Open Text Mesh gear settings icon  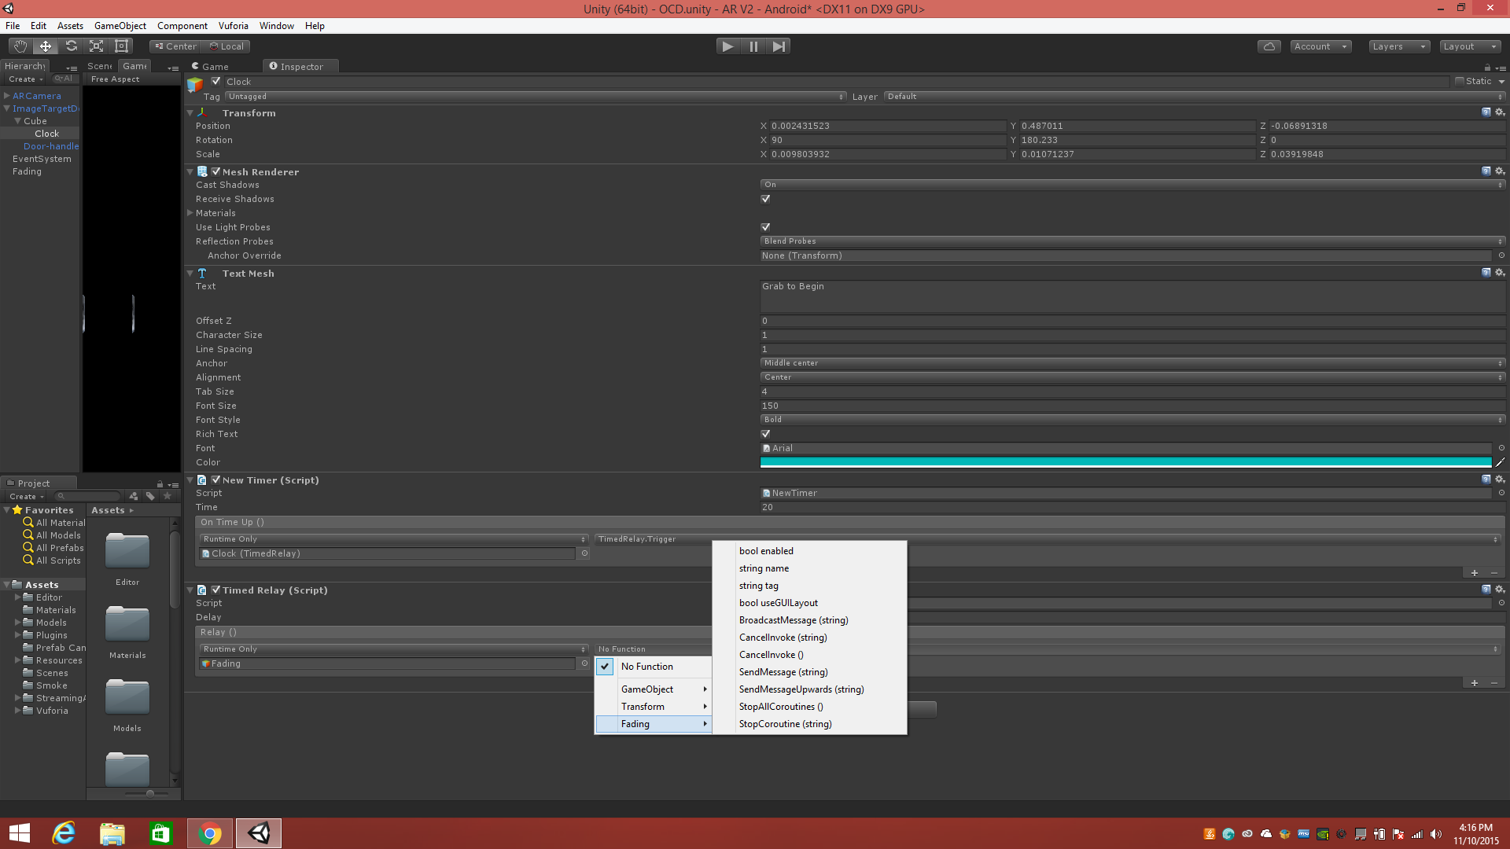coord(1500,273)
